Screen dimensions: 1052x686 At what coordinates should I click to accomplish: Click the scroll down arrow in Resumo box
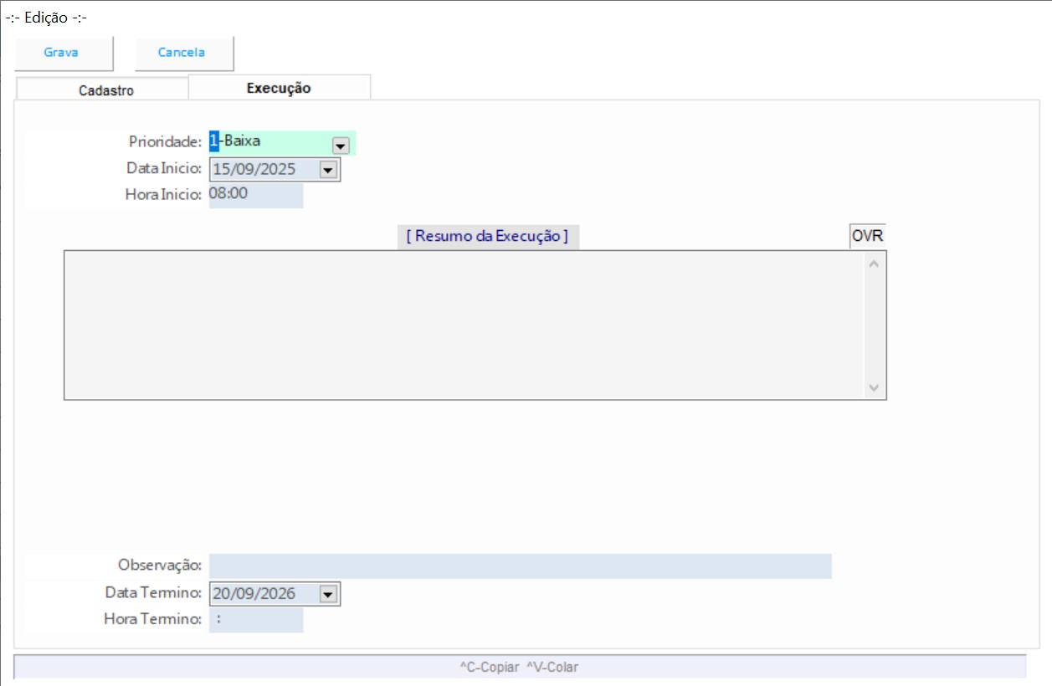point(874,387)
